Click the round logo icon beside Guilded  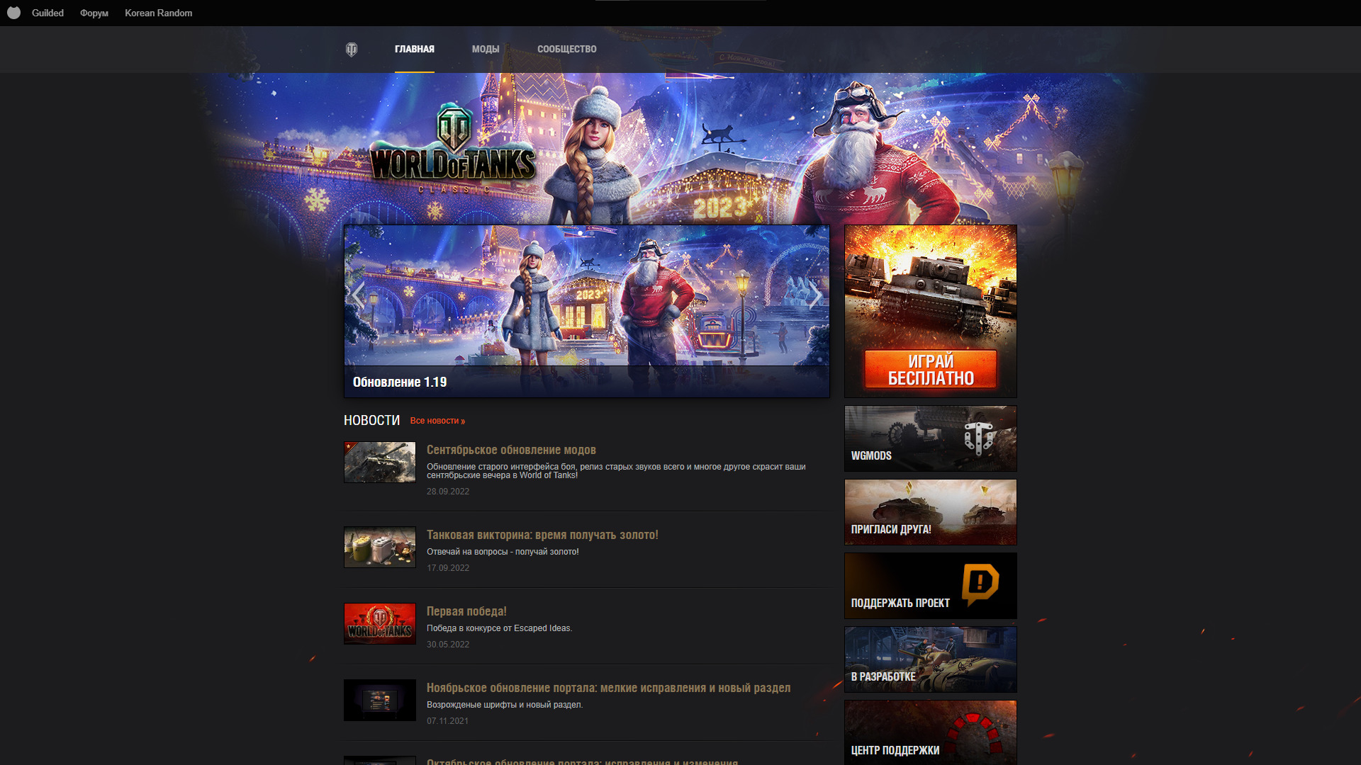(13, 13)
